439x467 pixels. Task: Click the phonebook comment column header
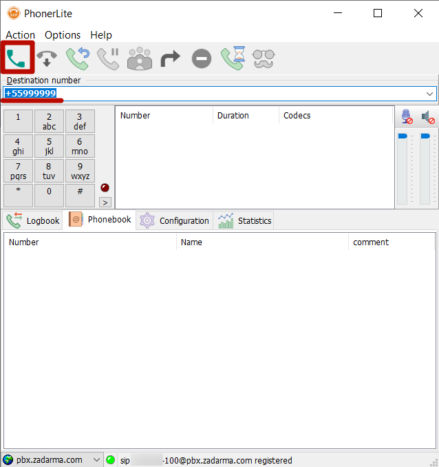pos(392,242)
